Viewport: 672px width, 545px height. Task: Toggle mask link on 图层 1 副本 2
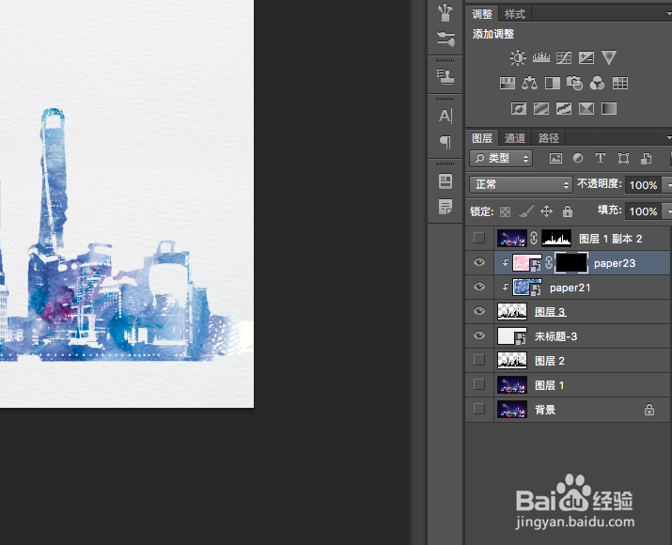click(534, 238)
